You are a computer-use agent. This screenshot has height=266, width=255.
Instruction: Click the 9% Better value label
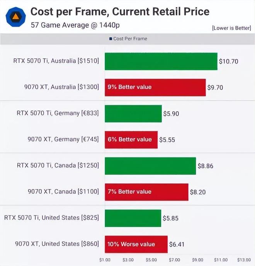(129, 87)
